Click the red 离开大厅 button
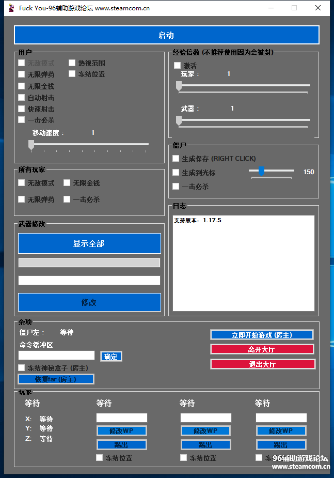The image size is (334, 478). [262, 349]
